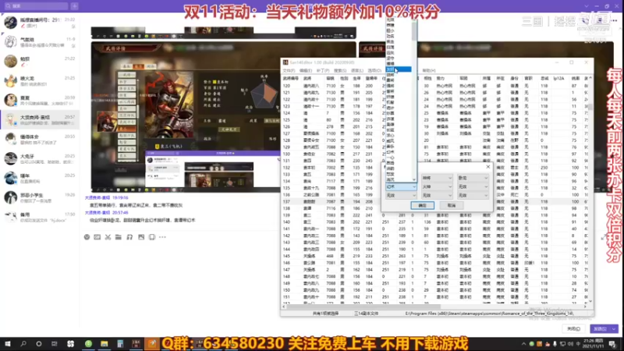The image size is (624, 351).
Task: Open the 喷火龙 conversation in contact list
Action: [x=40, y=81]
